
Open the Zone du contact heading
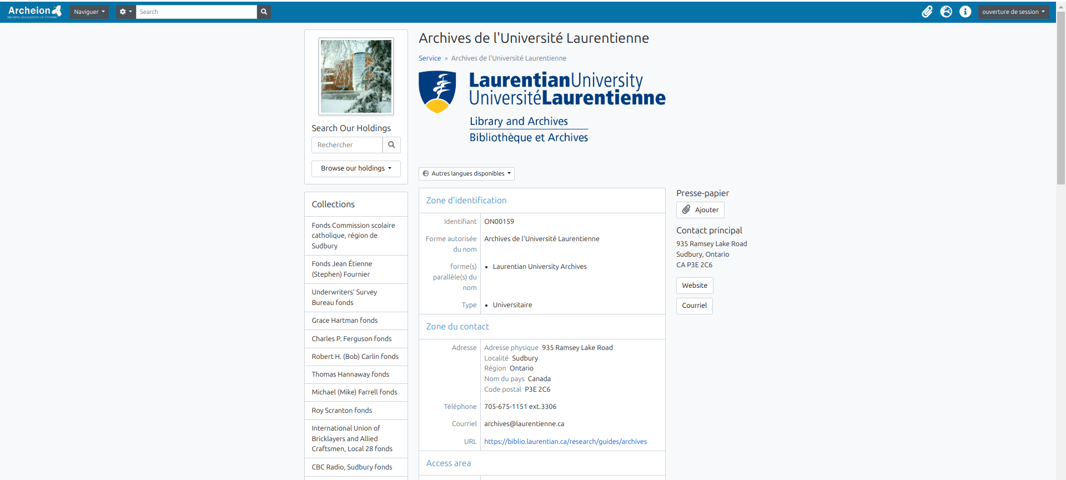tap(457, 327)
